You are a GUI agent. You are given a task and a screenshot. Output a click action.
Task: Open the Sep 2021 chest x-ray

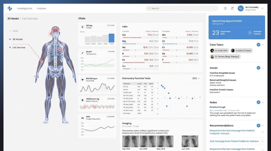[130, 141]
